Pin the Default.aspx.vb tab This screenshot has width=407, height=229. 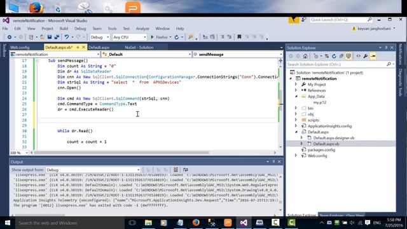tap(78, 47)
